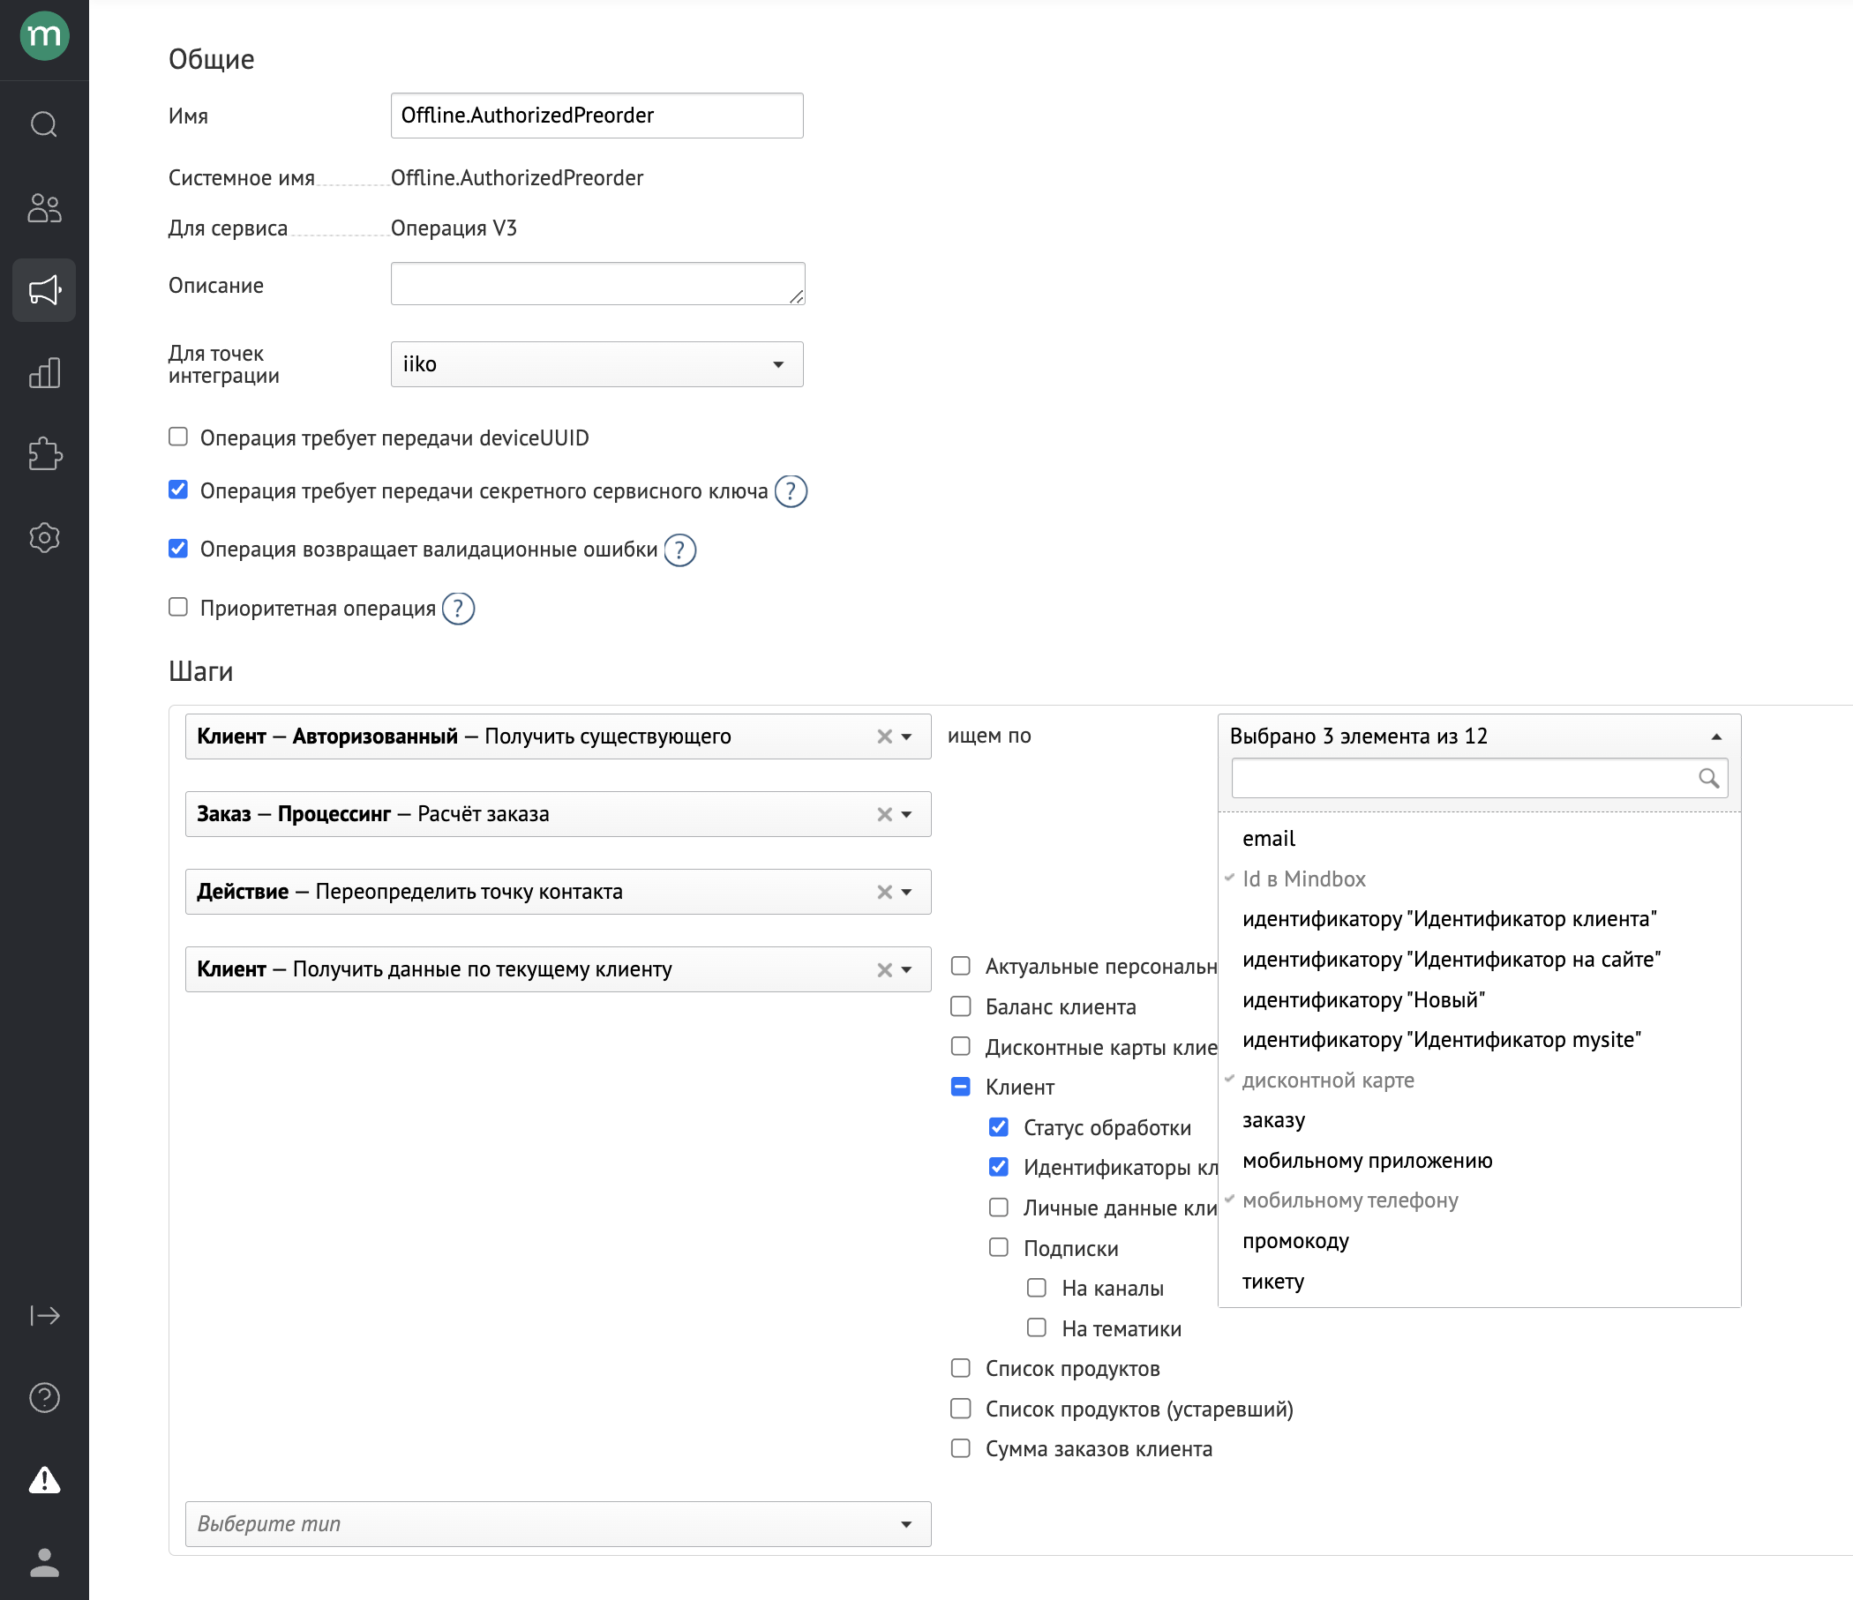Image resolution: width=1853 pixels, height=1600 pixels.
Task: Check Сумма заказов клиента checkbox
Action: pyautogui.click(x=961, y=1448)
